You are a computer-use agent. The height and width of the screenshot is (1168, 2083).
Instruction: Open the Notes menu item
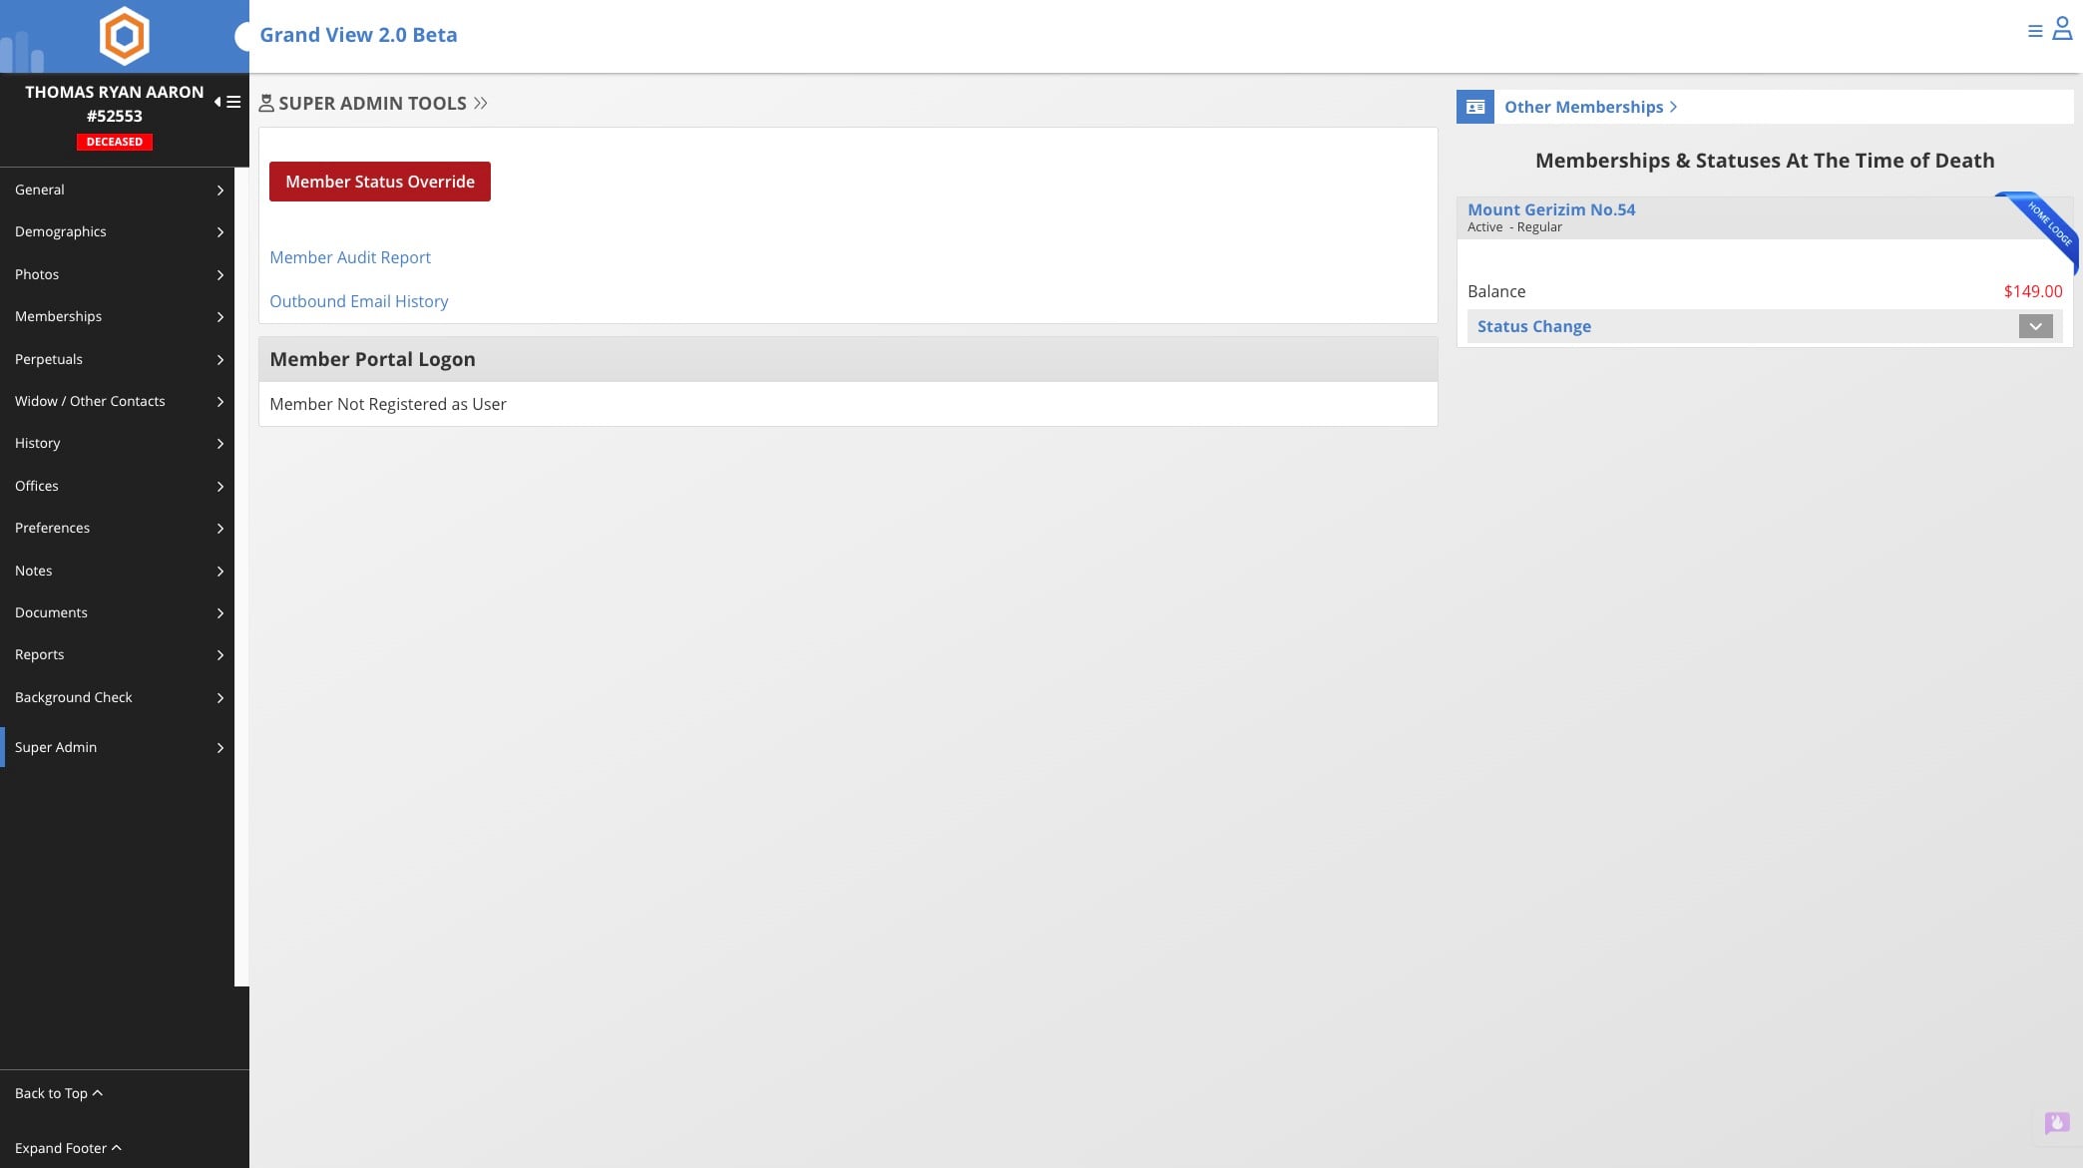[x=117, y=571]
